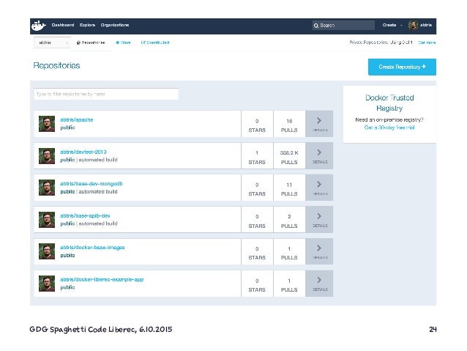Click the 1 STARS cell for devfest-2013

[x=257, y=156]
